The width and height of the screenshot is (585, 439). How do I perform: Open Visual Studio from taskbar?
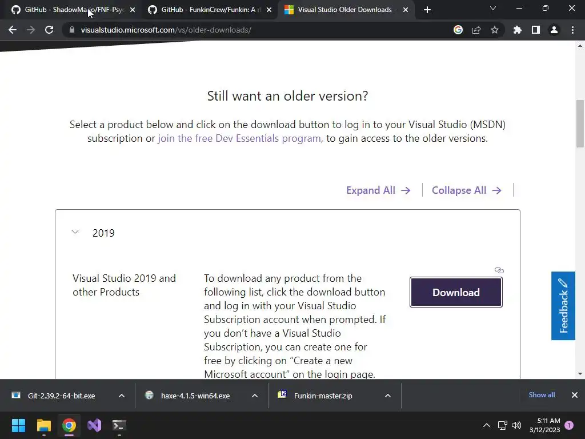coord(94,425)
